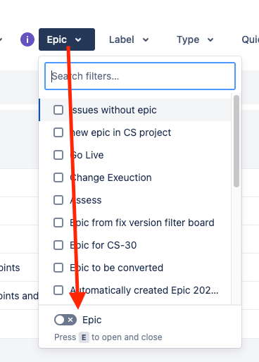This screenshot has height=362, width=259.
Task: Click the Quick filters button at right edge
Action: (x=250, y=39)
